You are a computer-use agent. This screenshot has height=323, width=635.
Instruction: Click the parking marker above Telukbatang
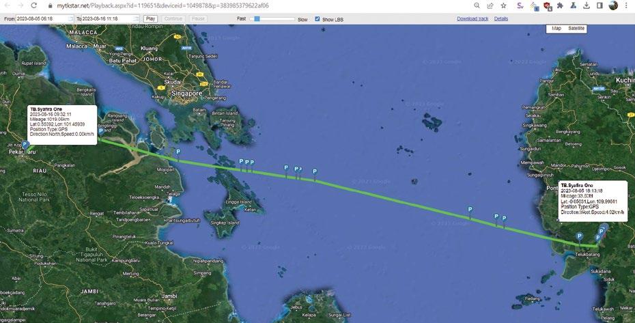coord(580,237)
